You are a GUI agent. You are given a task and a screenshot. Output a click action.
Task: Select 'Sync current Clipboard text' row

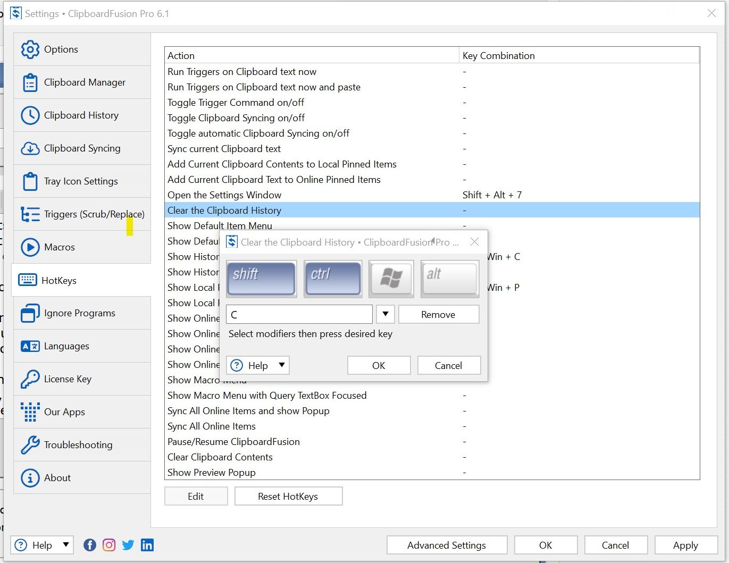(x=432, y=149)
